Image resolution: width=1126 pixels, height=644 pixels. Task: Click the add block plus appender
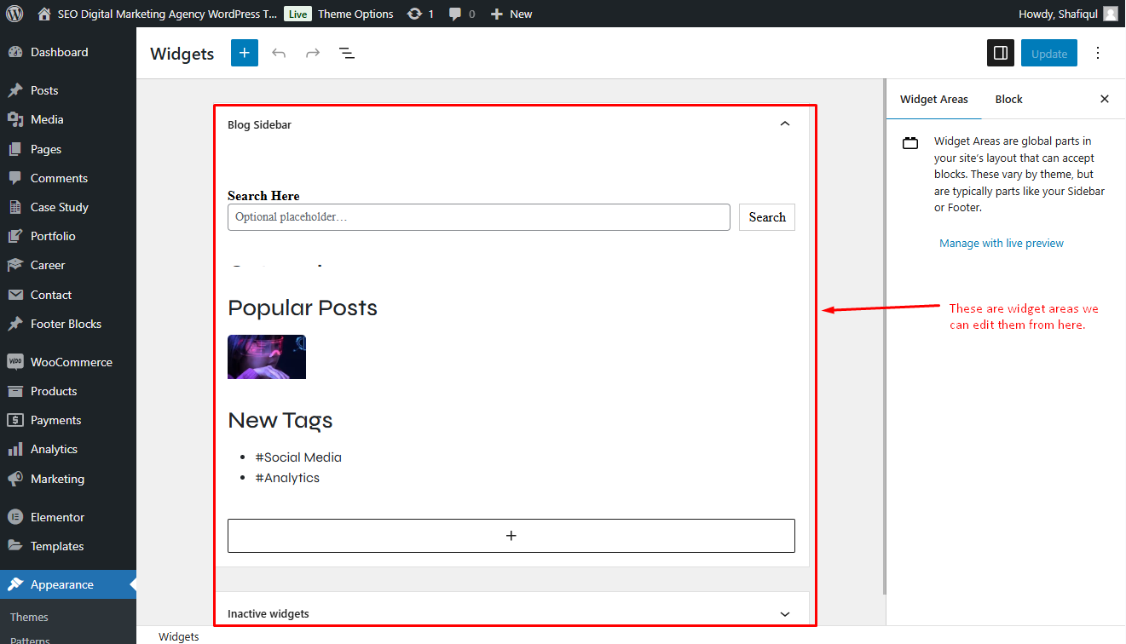pos(511,536)
